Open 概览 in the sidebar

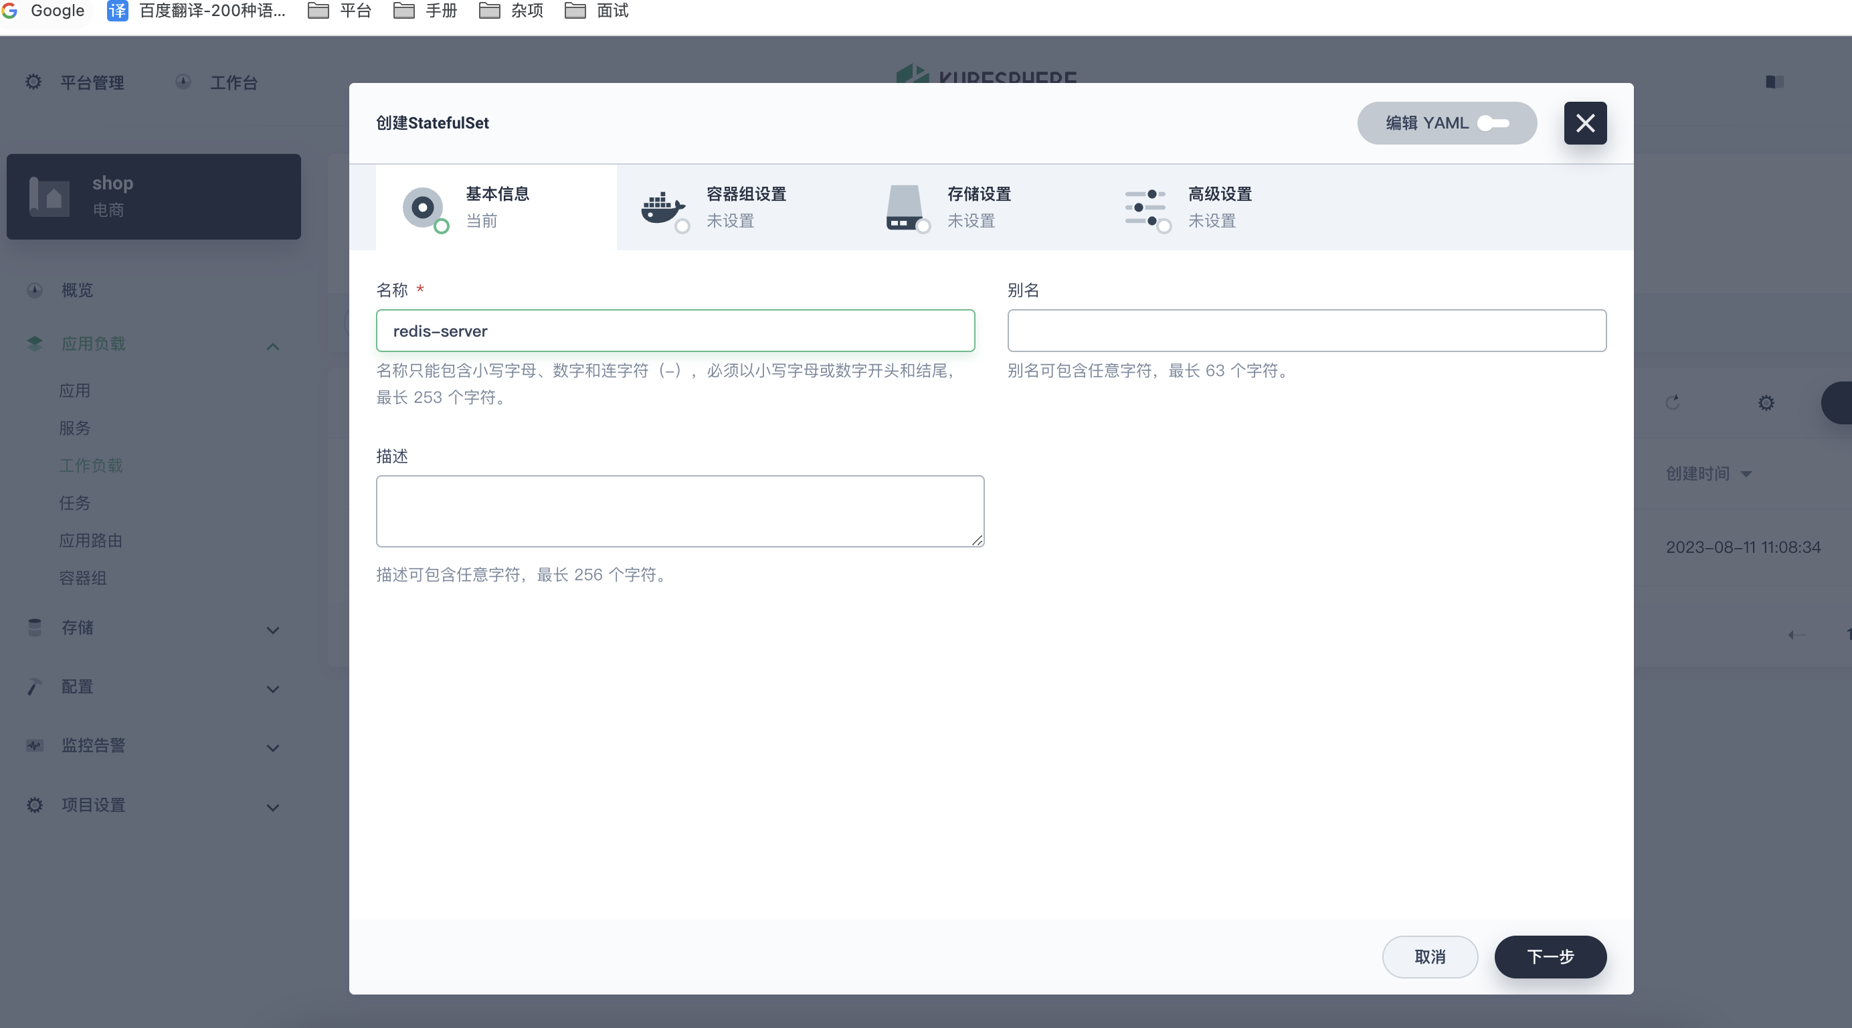click(x=77, y=290)
